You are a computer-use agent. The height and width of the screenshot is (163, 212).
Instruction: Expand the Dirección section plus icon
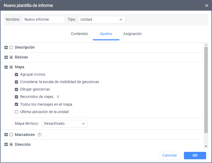pos(6,145)
